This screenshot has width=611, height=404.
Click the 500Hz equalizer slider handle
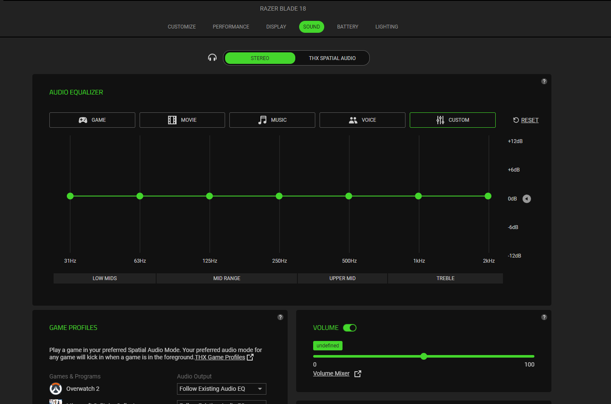click(x=349, y=196)
